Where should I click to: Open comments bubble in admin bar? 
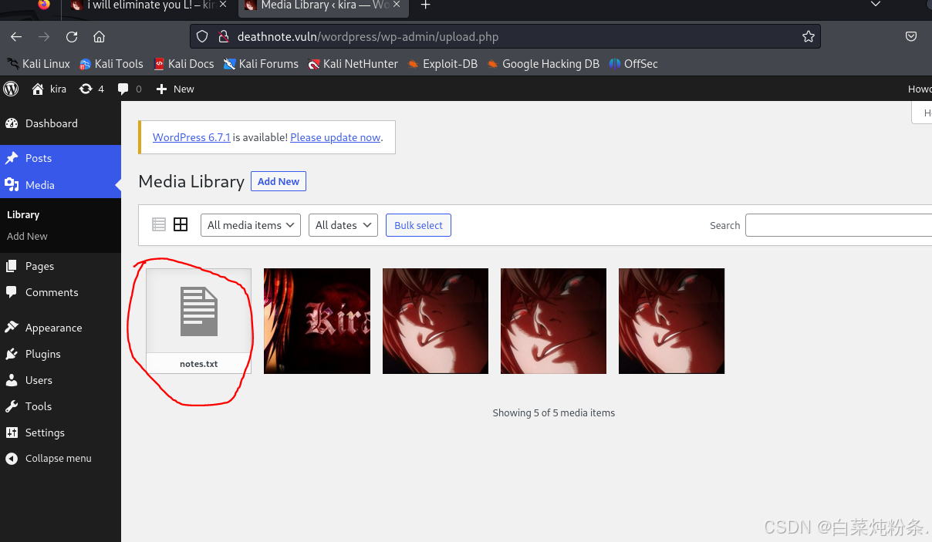(130, 89)
